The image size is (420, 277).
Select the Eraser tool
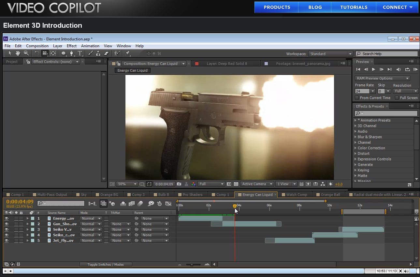tap(106, 53)
